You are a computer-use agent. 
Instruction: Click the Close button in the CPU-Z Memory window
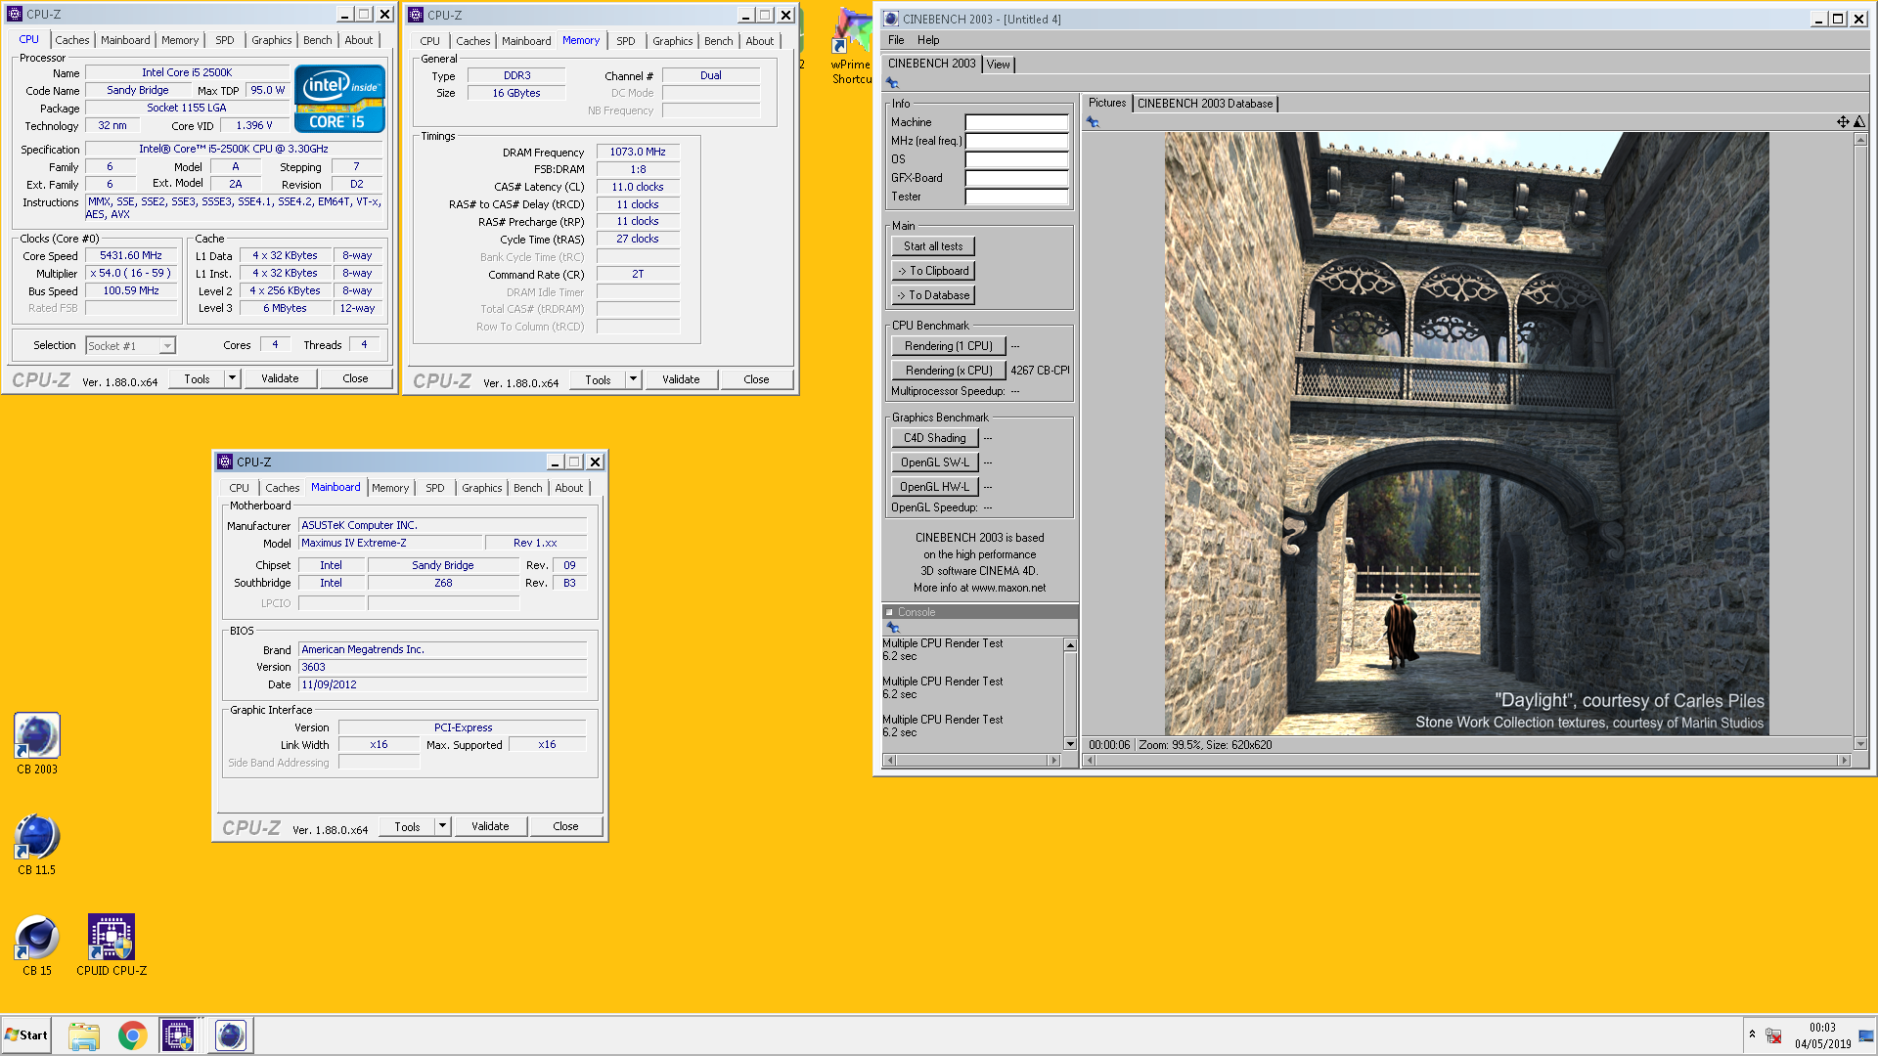(x=756, y=379)
